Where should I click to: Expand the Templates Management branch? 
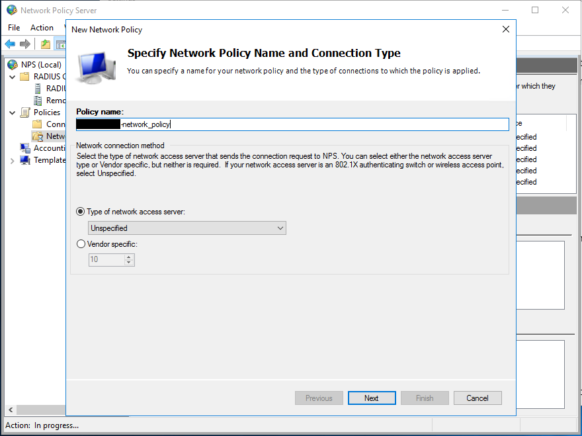(12, 159)
